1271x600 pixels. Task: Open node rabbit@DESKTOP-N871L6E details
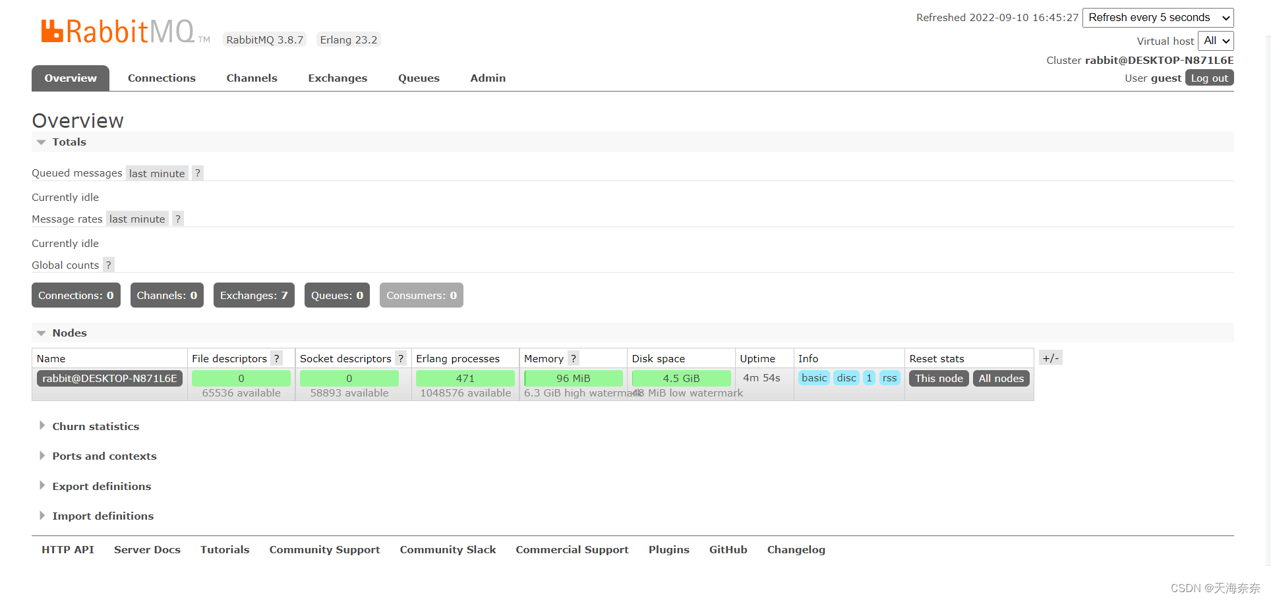click(x=109, y=378)
